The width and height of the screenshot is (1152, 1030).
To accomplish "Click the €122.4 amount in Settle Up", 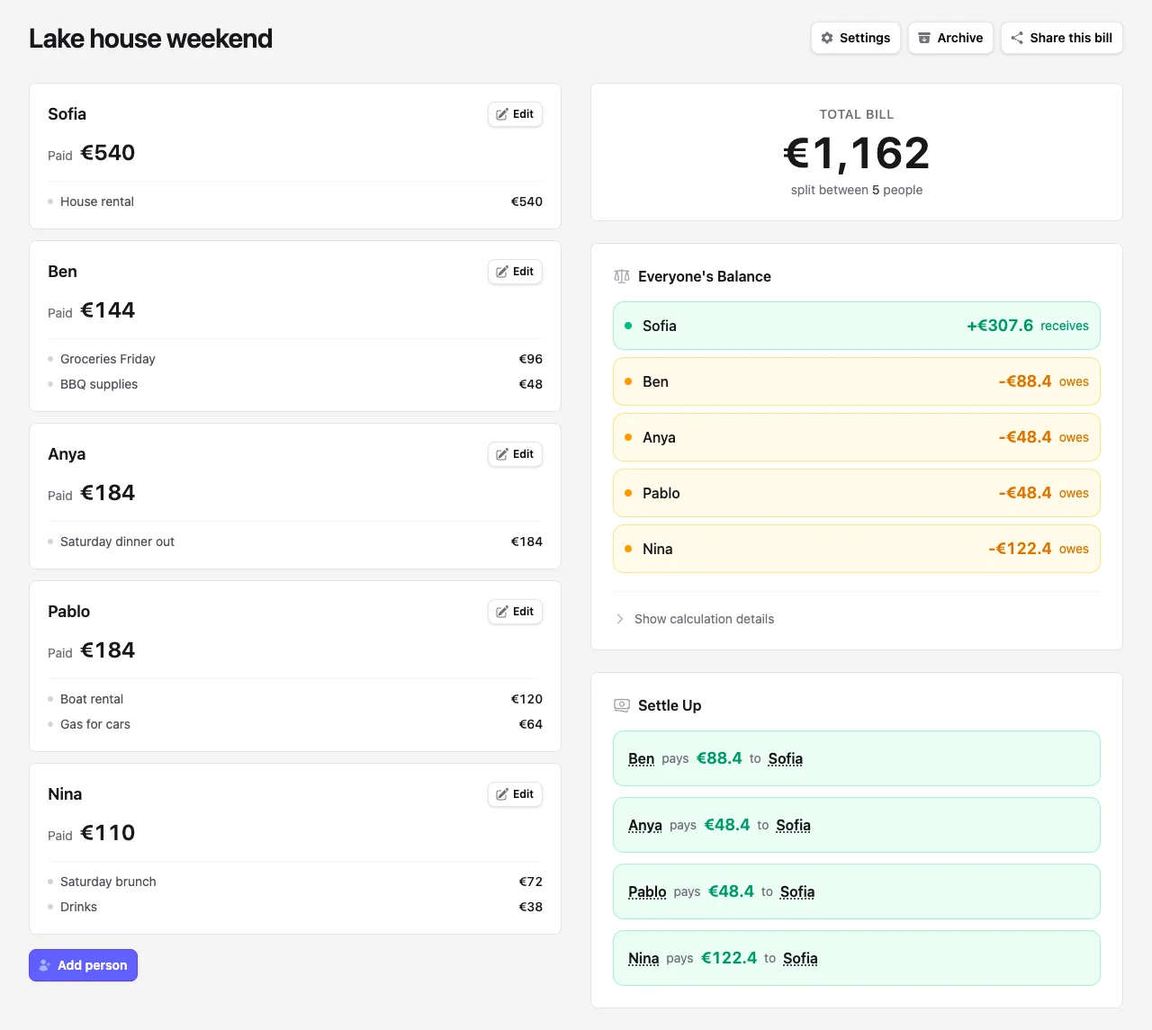I will coord(729,958).
